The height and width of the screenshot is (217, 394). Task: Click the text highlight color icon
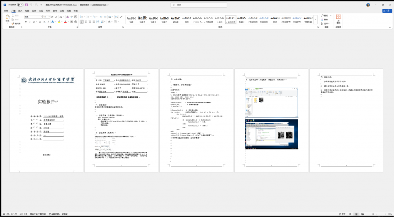[x=59, y=22]
